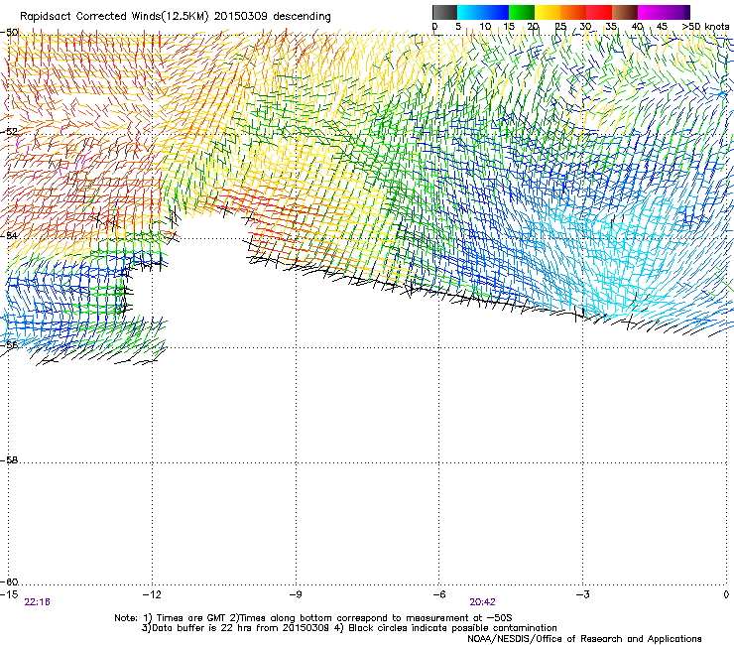Click the '-58' latitude axis label
Image resolution: width=734 pixels, height=645 pixels.
[10, 460]
